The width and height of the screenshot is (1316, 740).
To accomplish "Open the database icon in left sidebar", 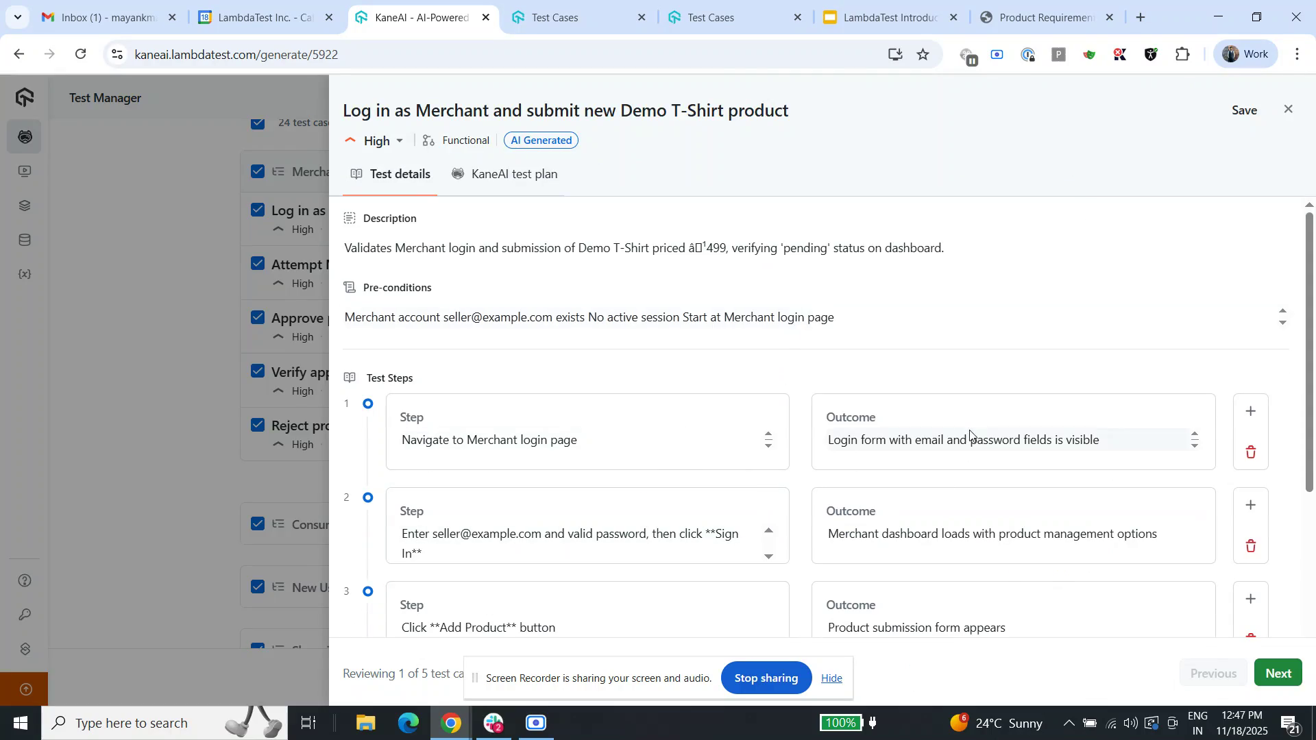I will pos(25,239).
